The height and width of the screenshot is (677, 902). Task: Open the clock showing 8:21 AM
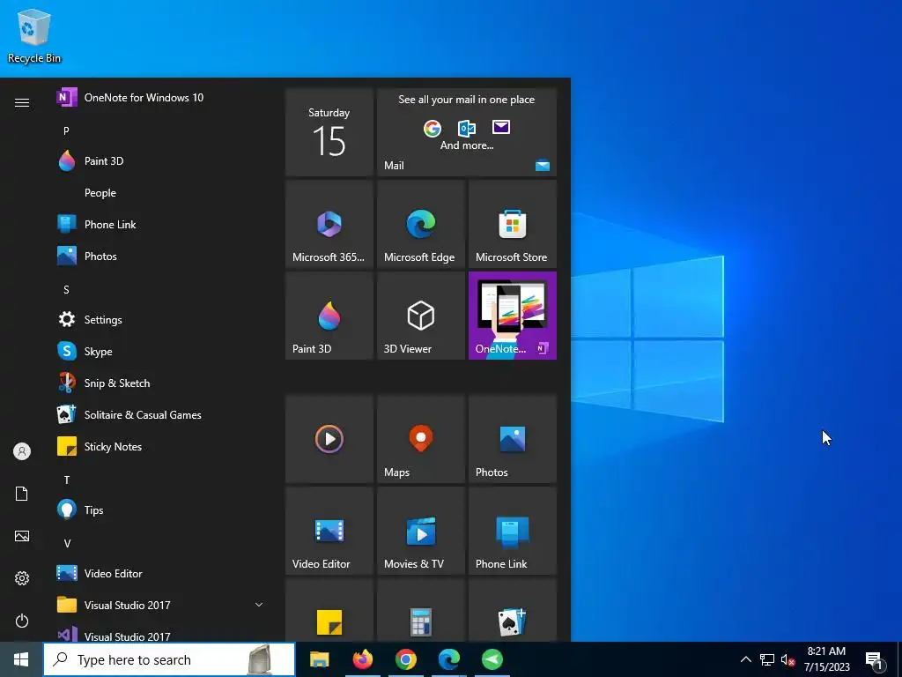tap(826, 659)
